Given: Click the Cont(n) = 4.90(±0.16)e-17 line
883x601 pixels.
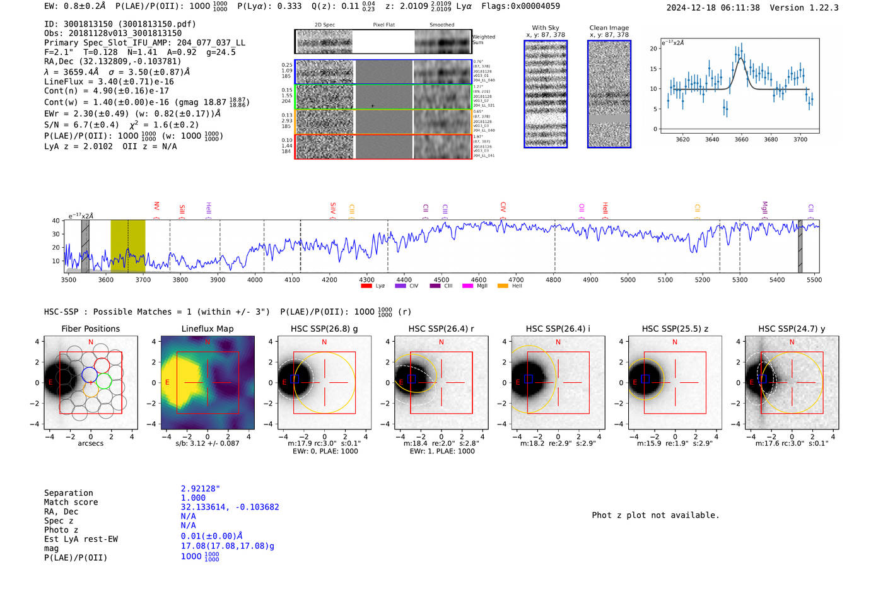Looking at the screenshot, I should 107,91.
